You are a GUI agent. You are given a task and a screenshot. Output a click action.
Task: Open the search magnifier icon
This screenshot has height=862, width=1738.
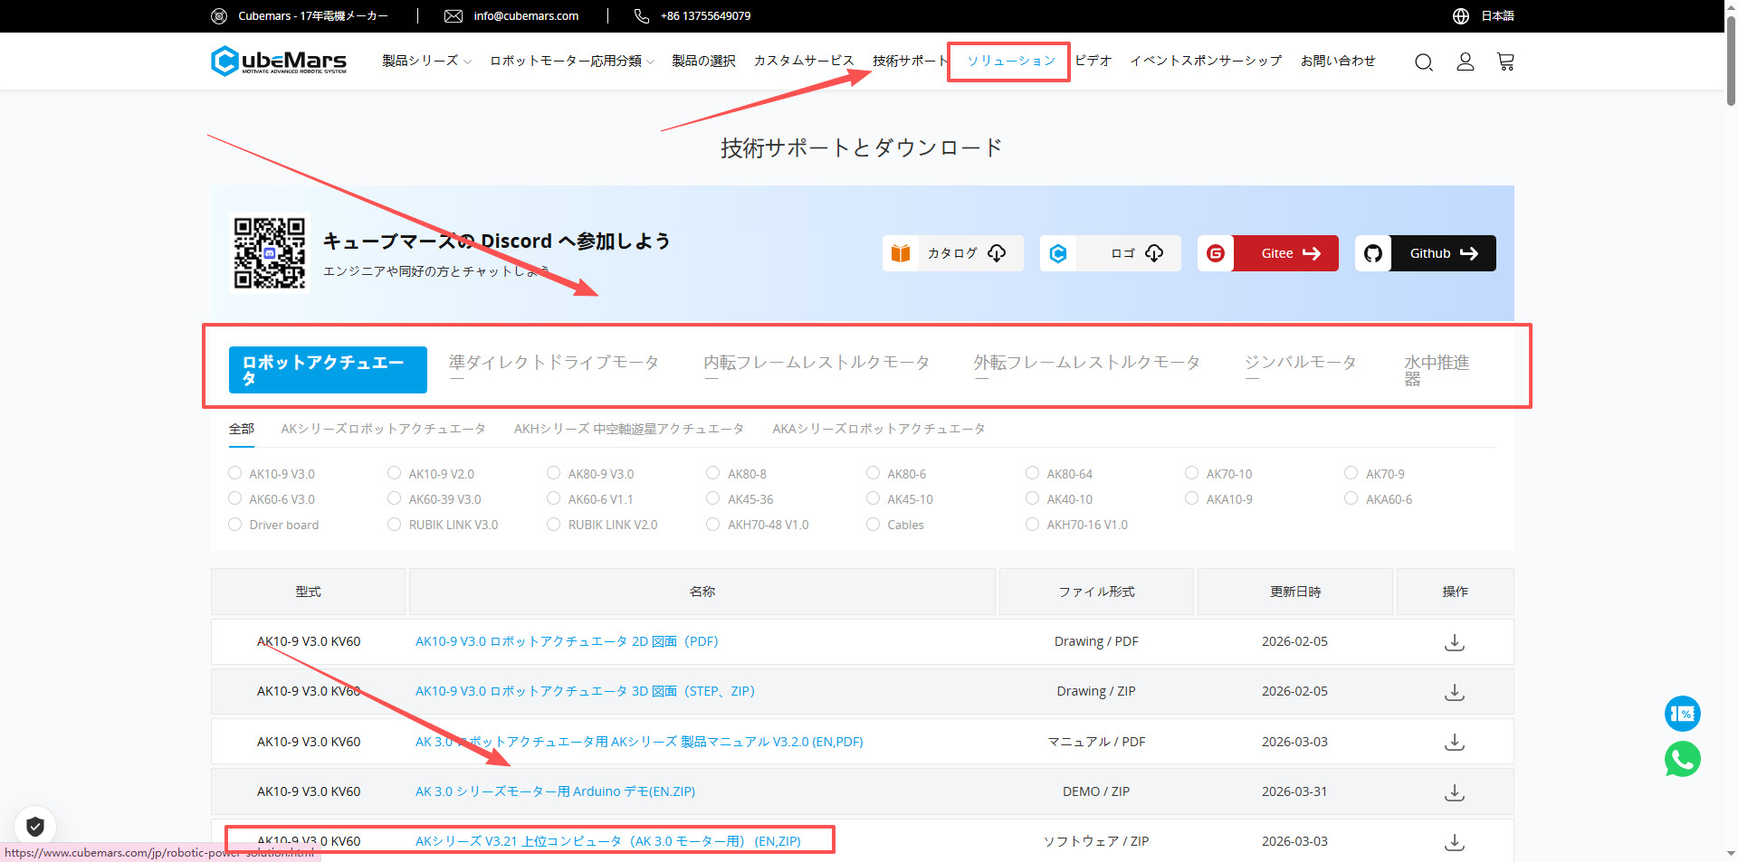tap(1423, 62)
